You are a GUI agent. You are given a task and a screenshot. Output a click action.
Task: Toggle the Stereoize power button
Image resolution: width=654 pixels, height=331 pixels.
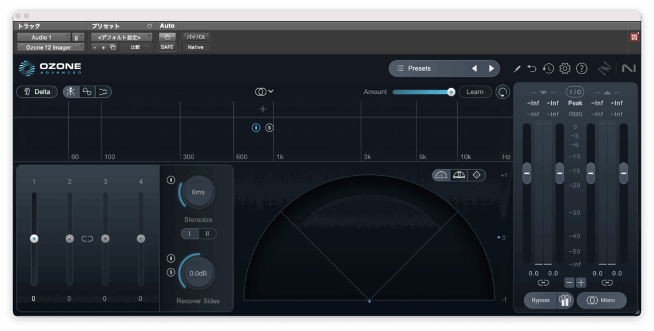coord(171,180)
